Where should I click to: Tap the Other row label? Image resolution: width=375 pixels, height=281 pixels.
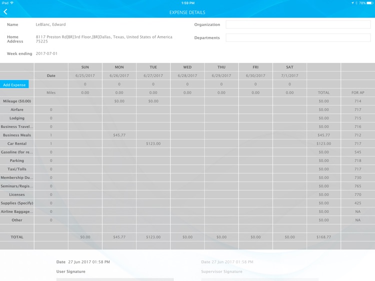(17, 220)
